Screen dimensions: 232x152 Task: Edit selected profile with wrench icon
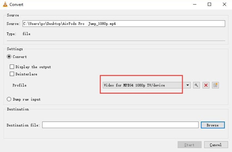(x=196, y=85)
